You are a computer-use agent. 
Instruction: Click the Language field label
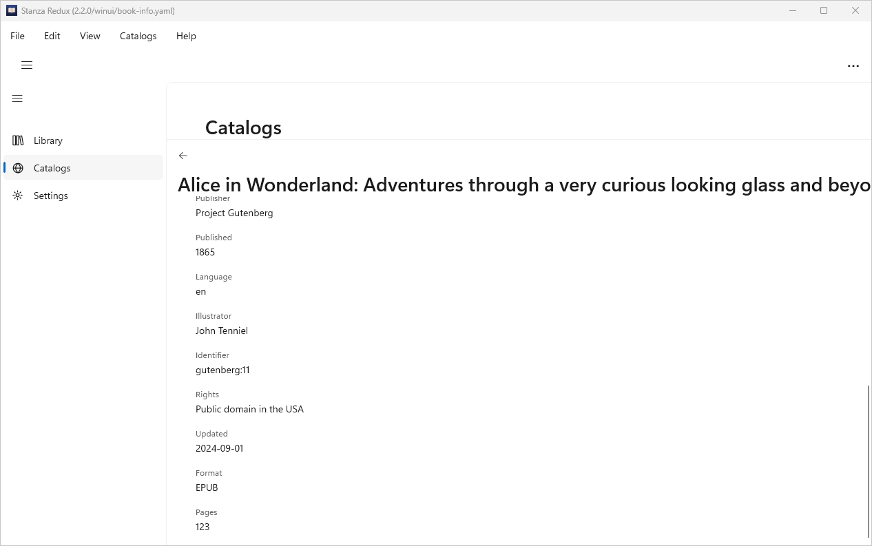pyautogui.click(x=214, y=277)
